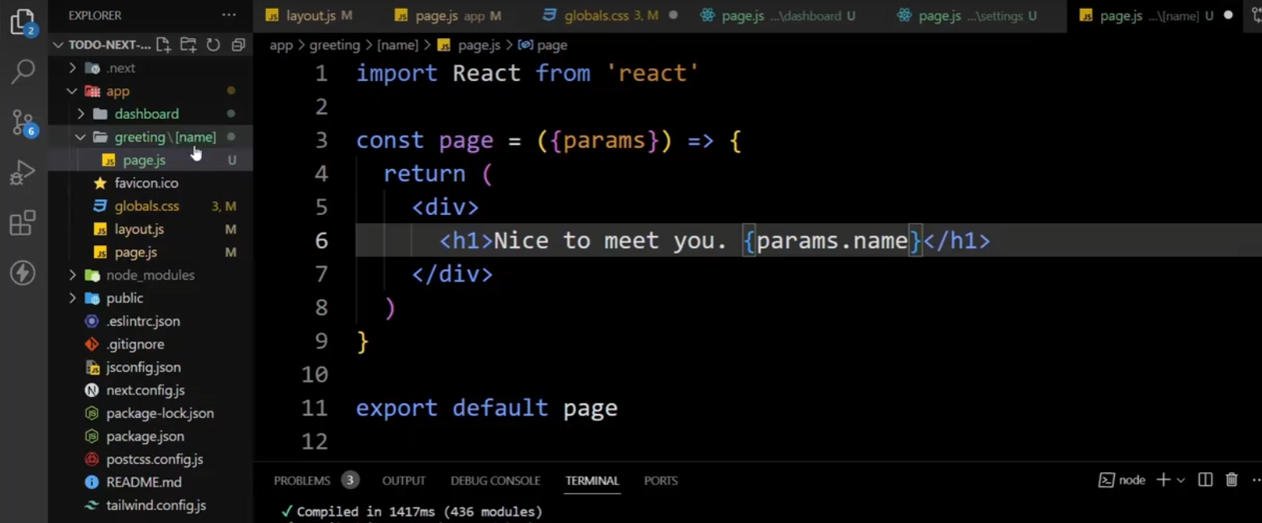Screen dimensions: 1262x523
Task: Select the Run and Debug icon
Action: [23, 171]
